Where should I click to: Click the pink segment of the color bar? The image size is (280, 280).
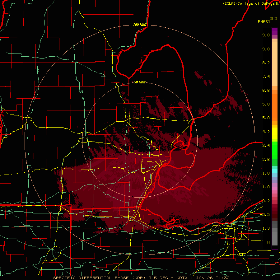(275, 189)
